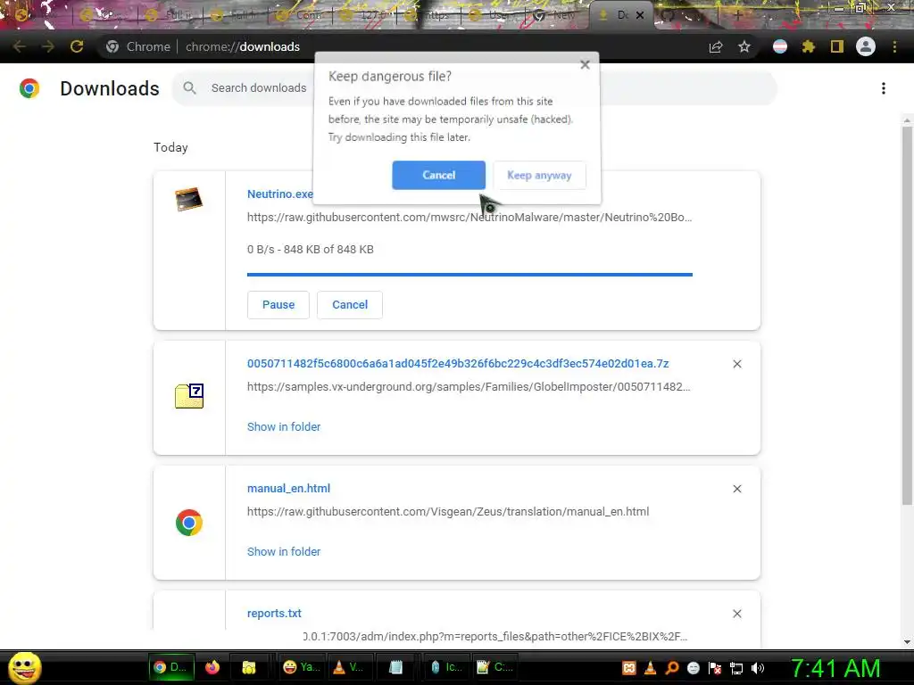Click the volume speaker tray icon

(x=758, y=668)
